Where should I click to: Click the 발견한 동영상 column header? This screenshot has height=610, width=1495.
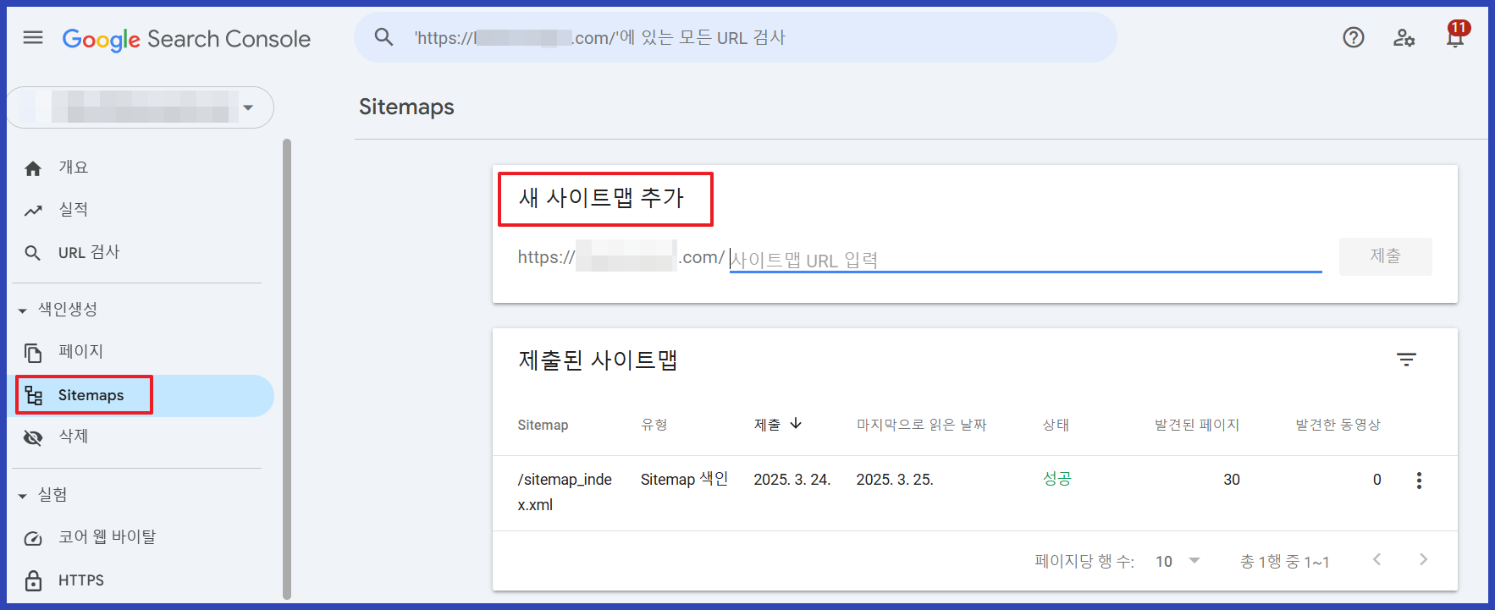point(1338,425)
